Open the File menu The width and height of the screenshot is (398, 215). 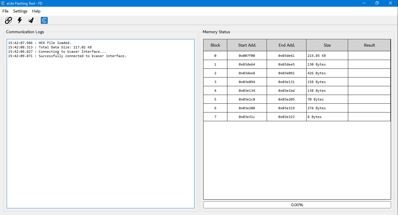tap(5, 11)
